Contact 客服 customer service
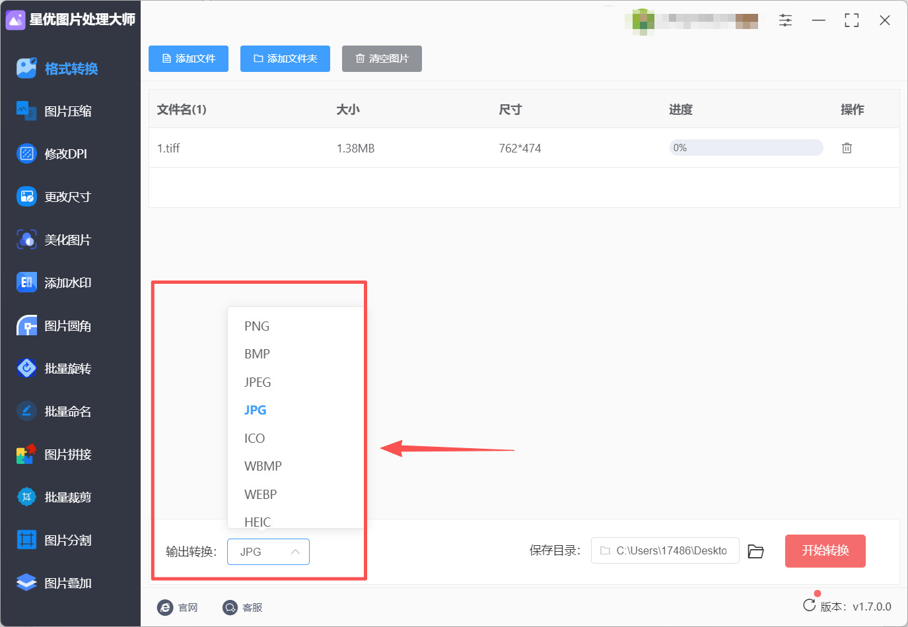The width and height of the screenshot is (908, 627). [x=242, y=607]
